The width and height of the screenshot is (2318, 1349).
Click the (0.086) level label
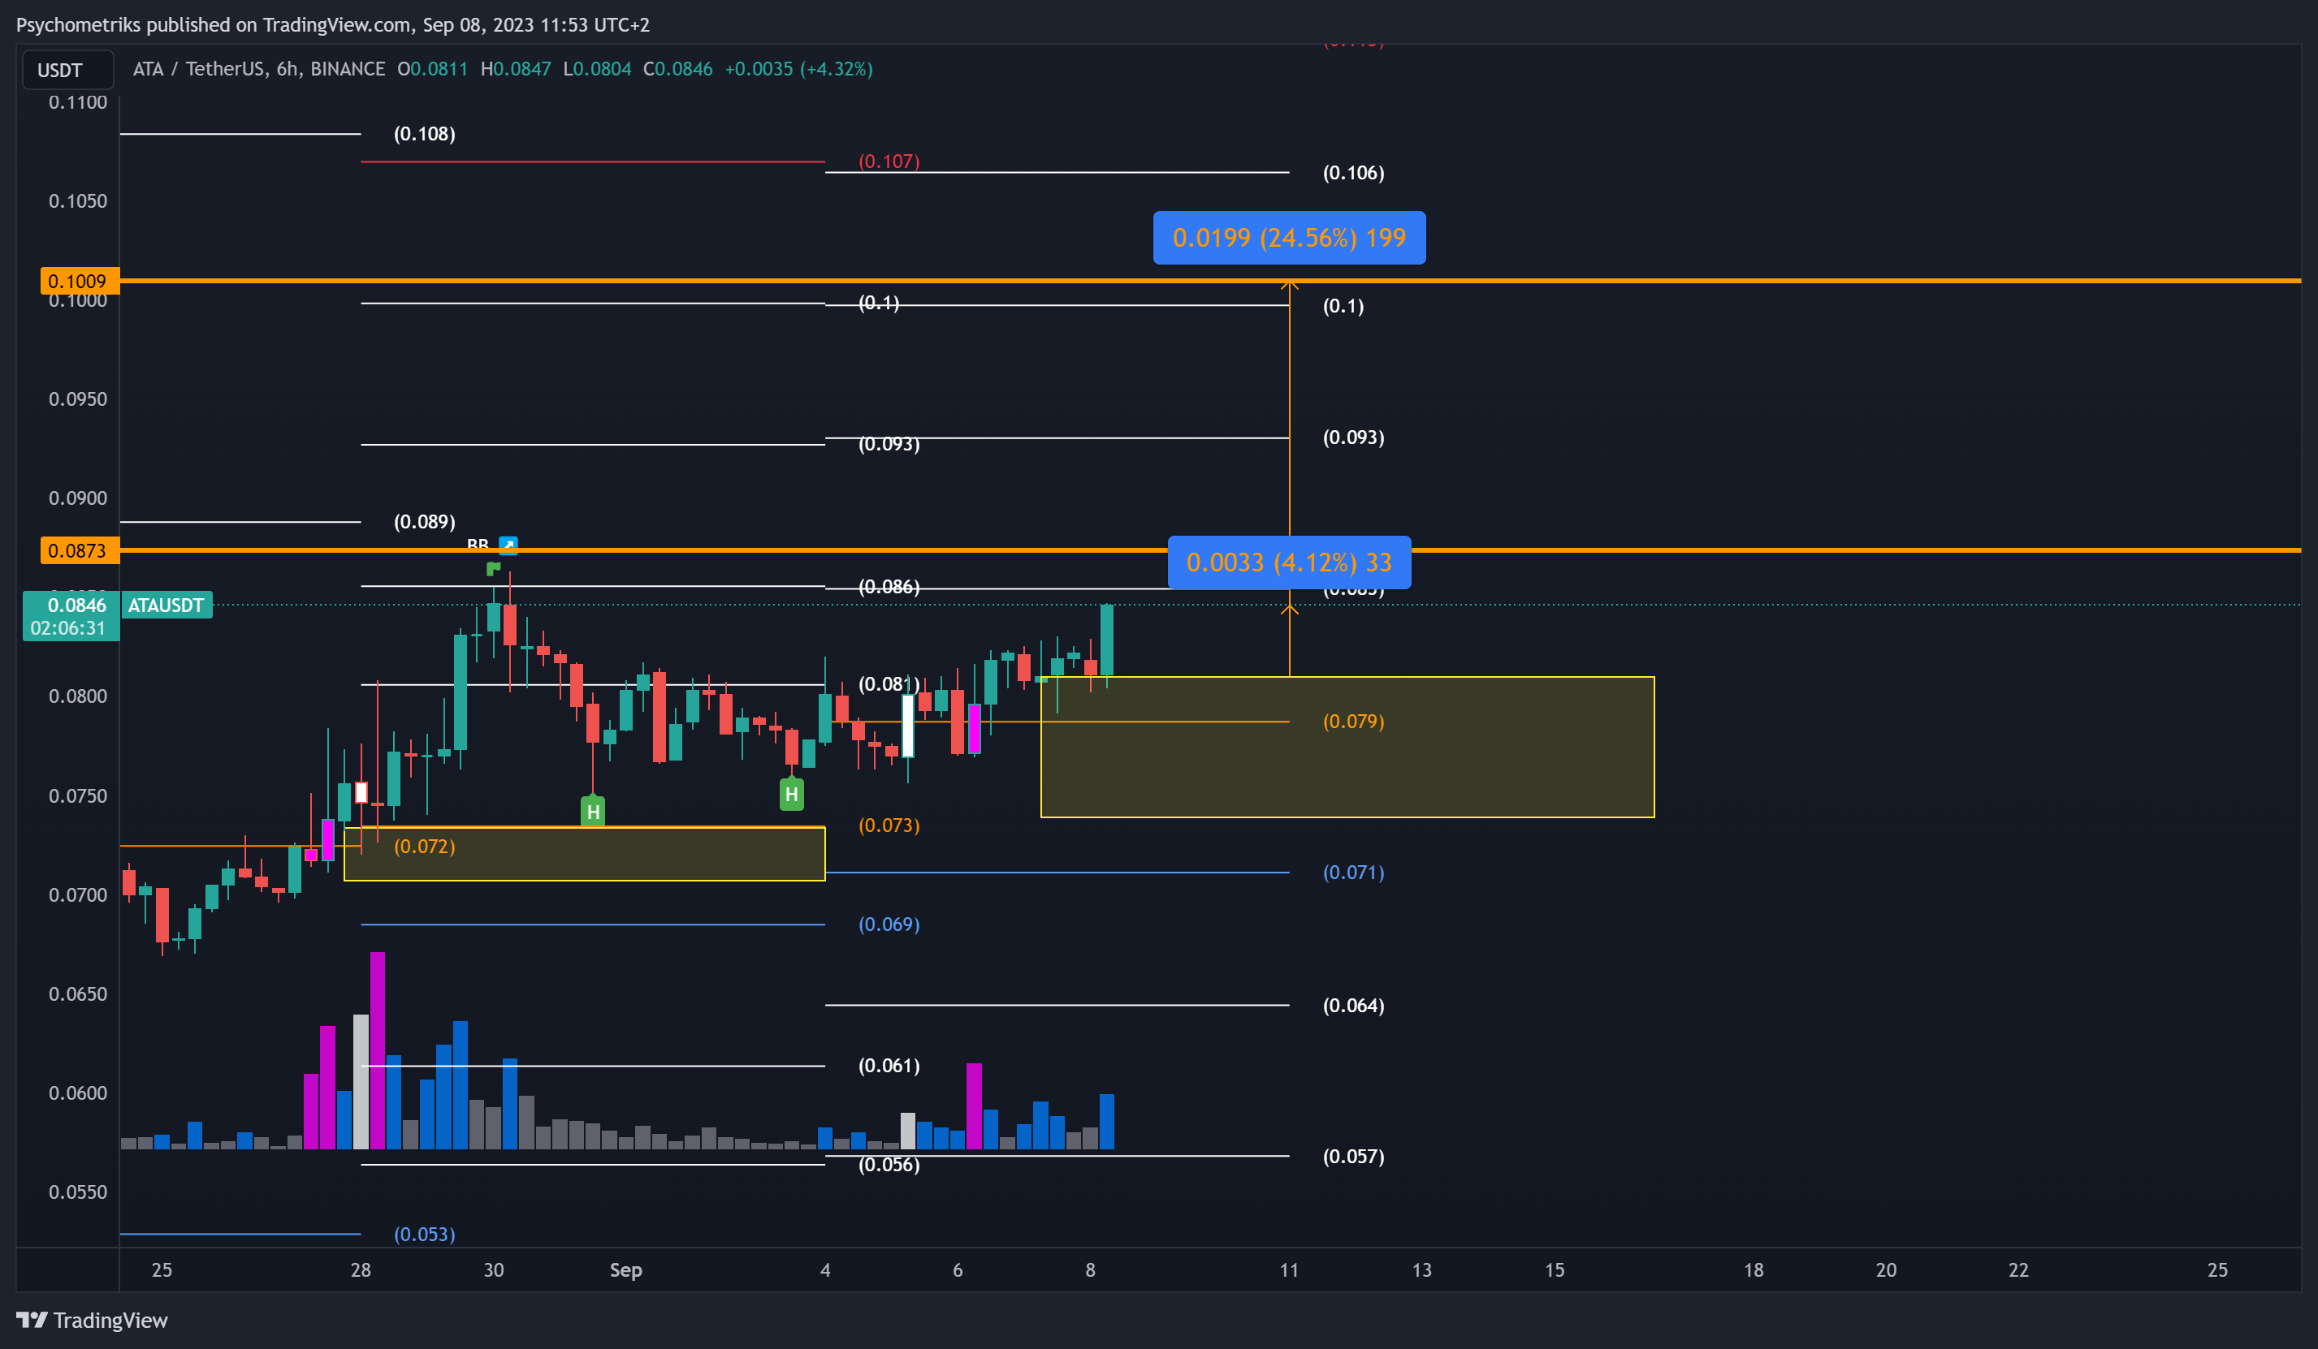pyautogui.click(x=889, y=586)
